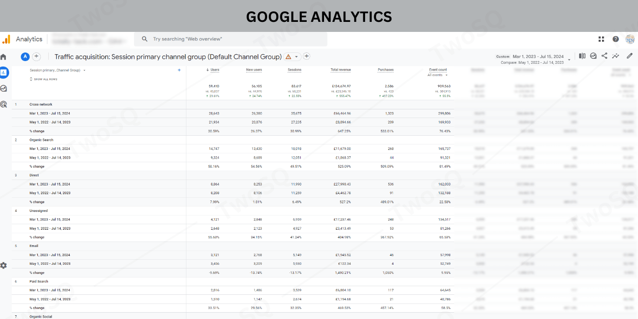Open the Reports icon in left sidebar
Image resolution: width=638 pixels, height=319 pixels.
click(4, 72)
